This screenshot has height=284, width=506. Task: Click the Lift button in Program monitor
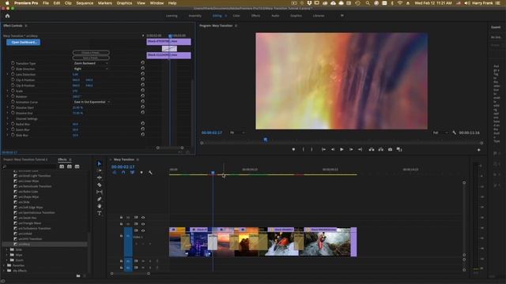tap(372, 149)
